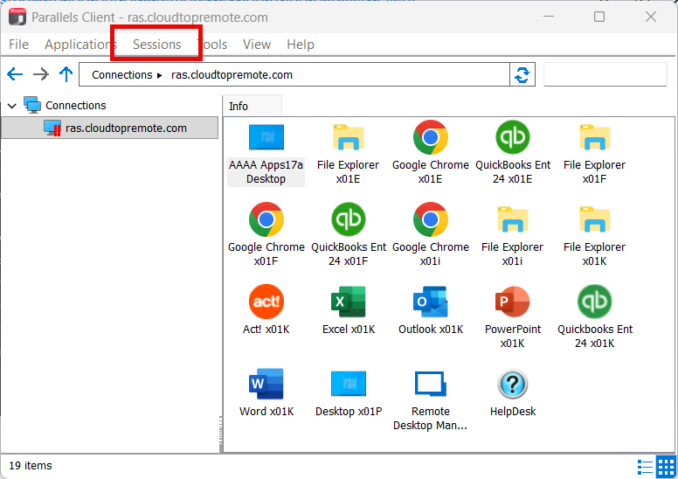The height and width of the screenshot is (479, 678).
Task: Switch to the Info tab
Action: click(x=239, y=106)
